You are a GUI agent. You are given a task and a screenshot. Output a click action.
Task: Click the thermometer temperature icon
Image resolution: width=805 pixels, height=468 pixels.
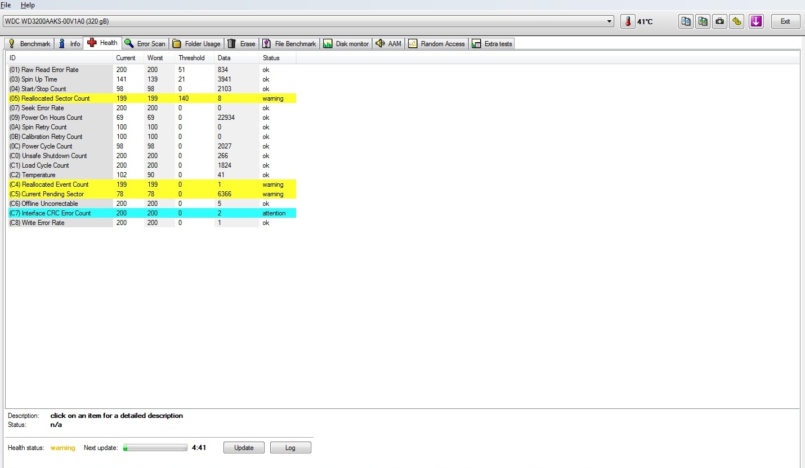628,21
